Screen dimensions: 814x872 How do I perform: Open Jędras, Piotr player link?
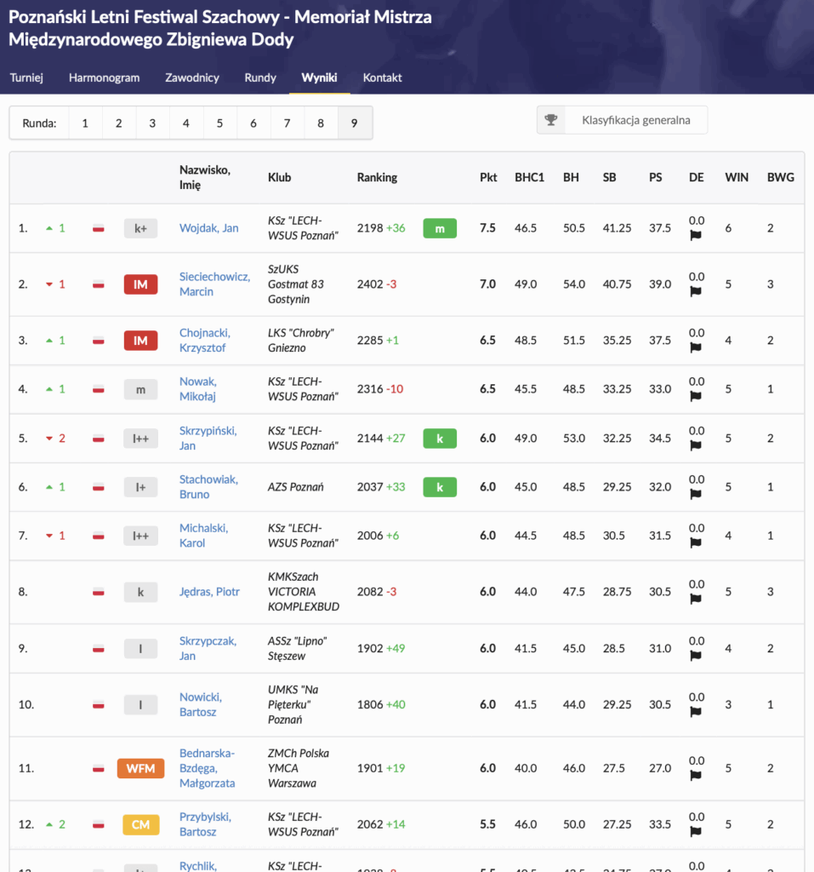tap(209, 592)
